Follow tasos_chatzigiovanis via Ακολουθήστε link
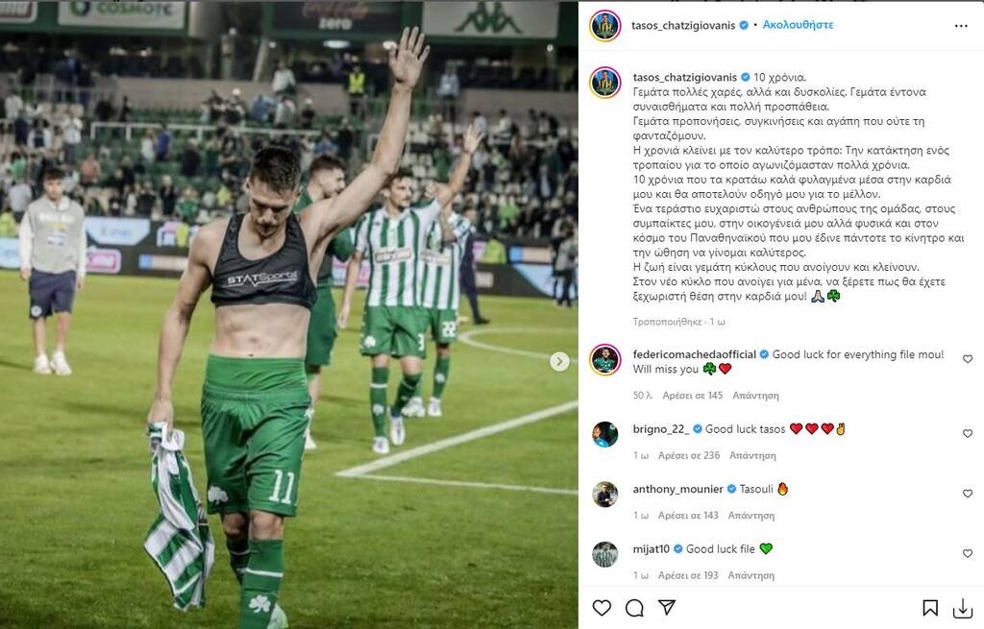The height and width of the screenshot is (629, 984). [x=798, y=25]
